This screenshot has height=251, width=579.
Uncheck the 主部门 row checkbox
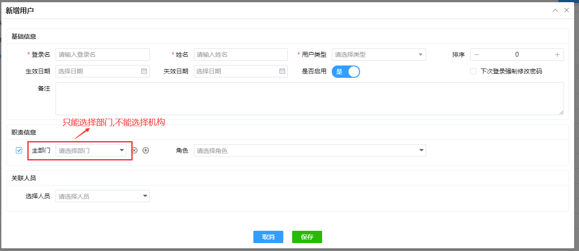point(19,150)
